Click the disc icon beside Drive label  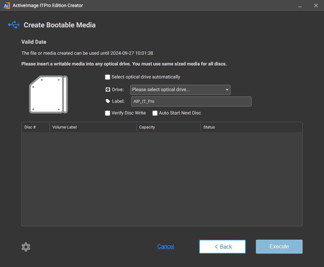tap(108, 90)
